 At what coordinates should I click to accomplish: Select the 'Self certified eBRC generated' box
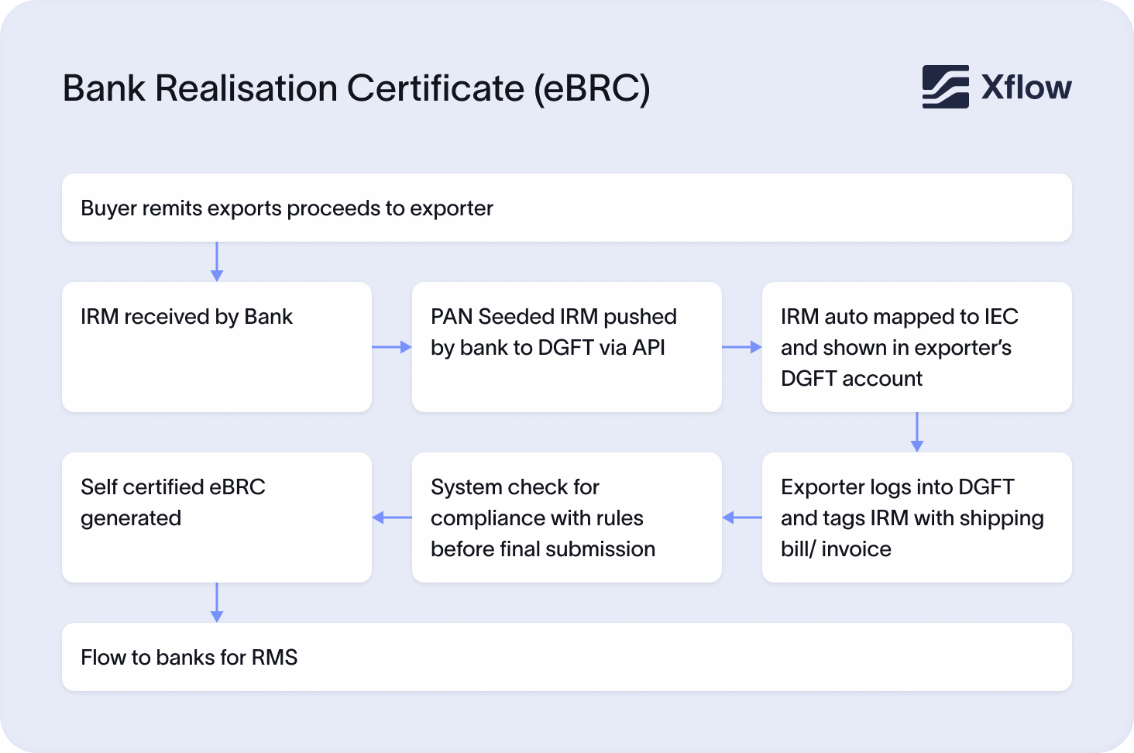click(x=217, y=517)
